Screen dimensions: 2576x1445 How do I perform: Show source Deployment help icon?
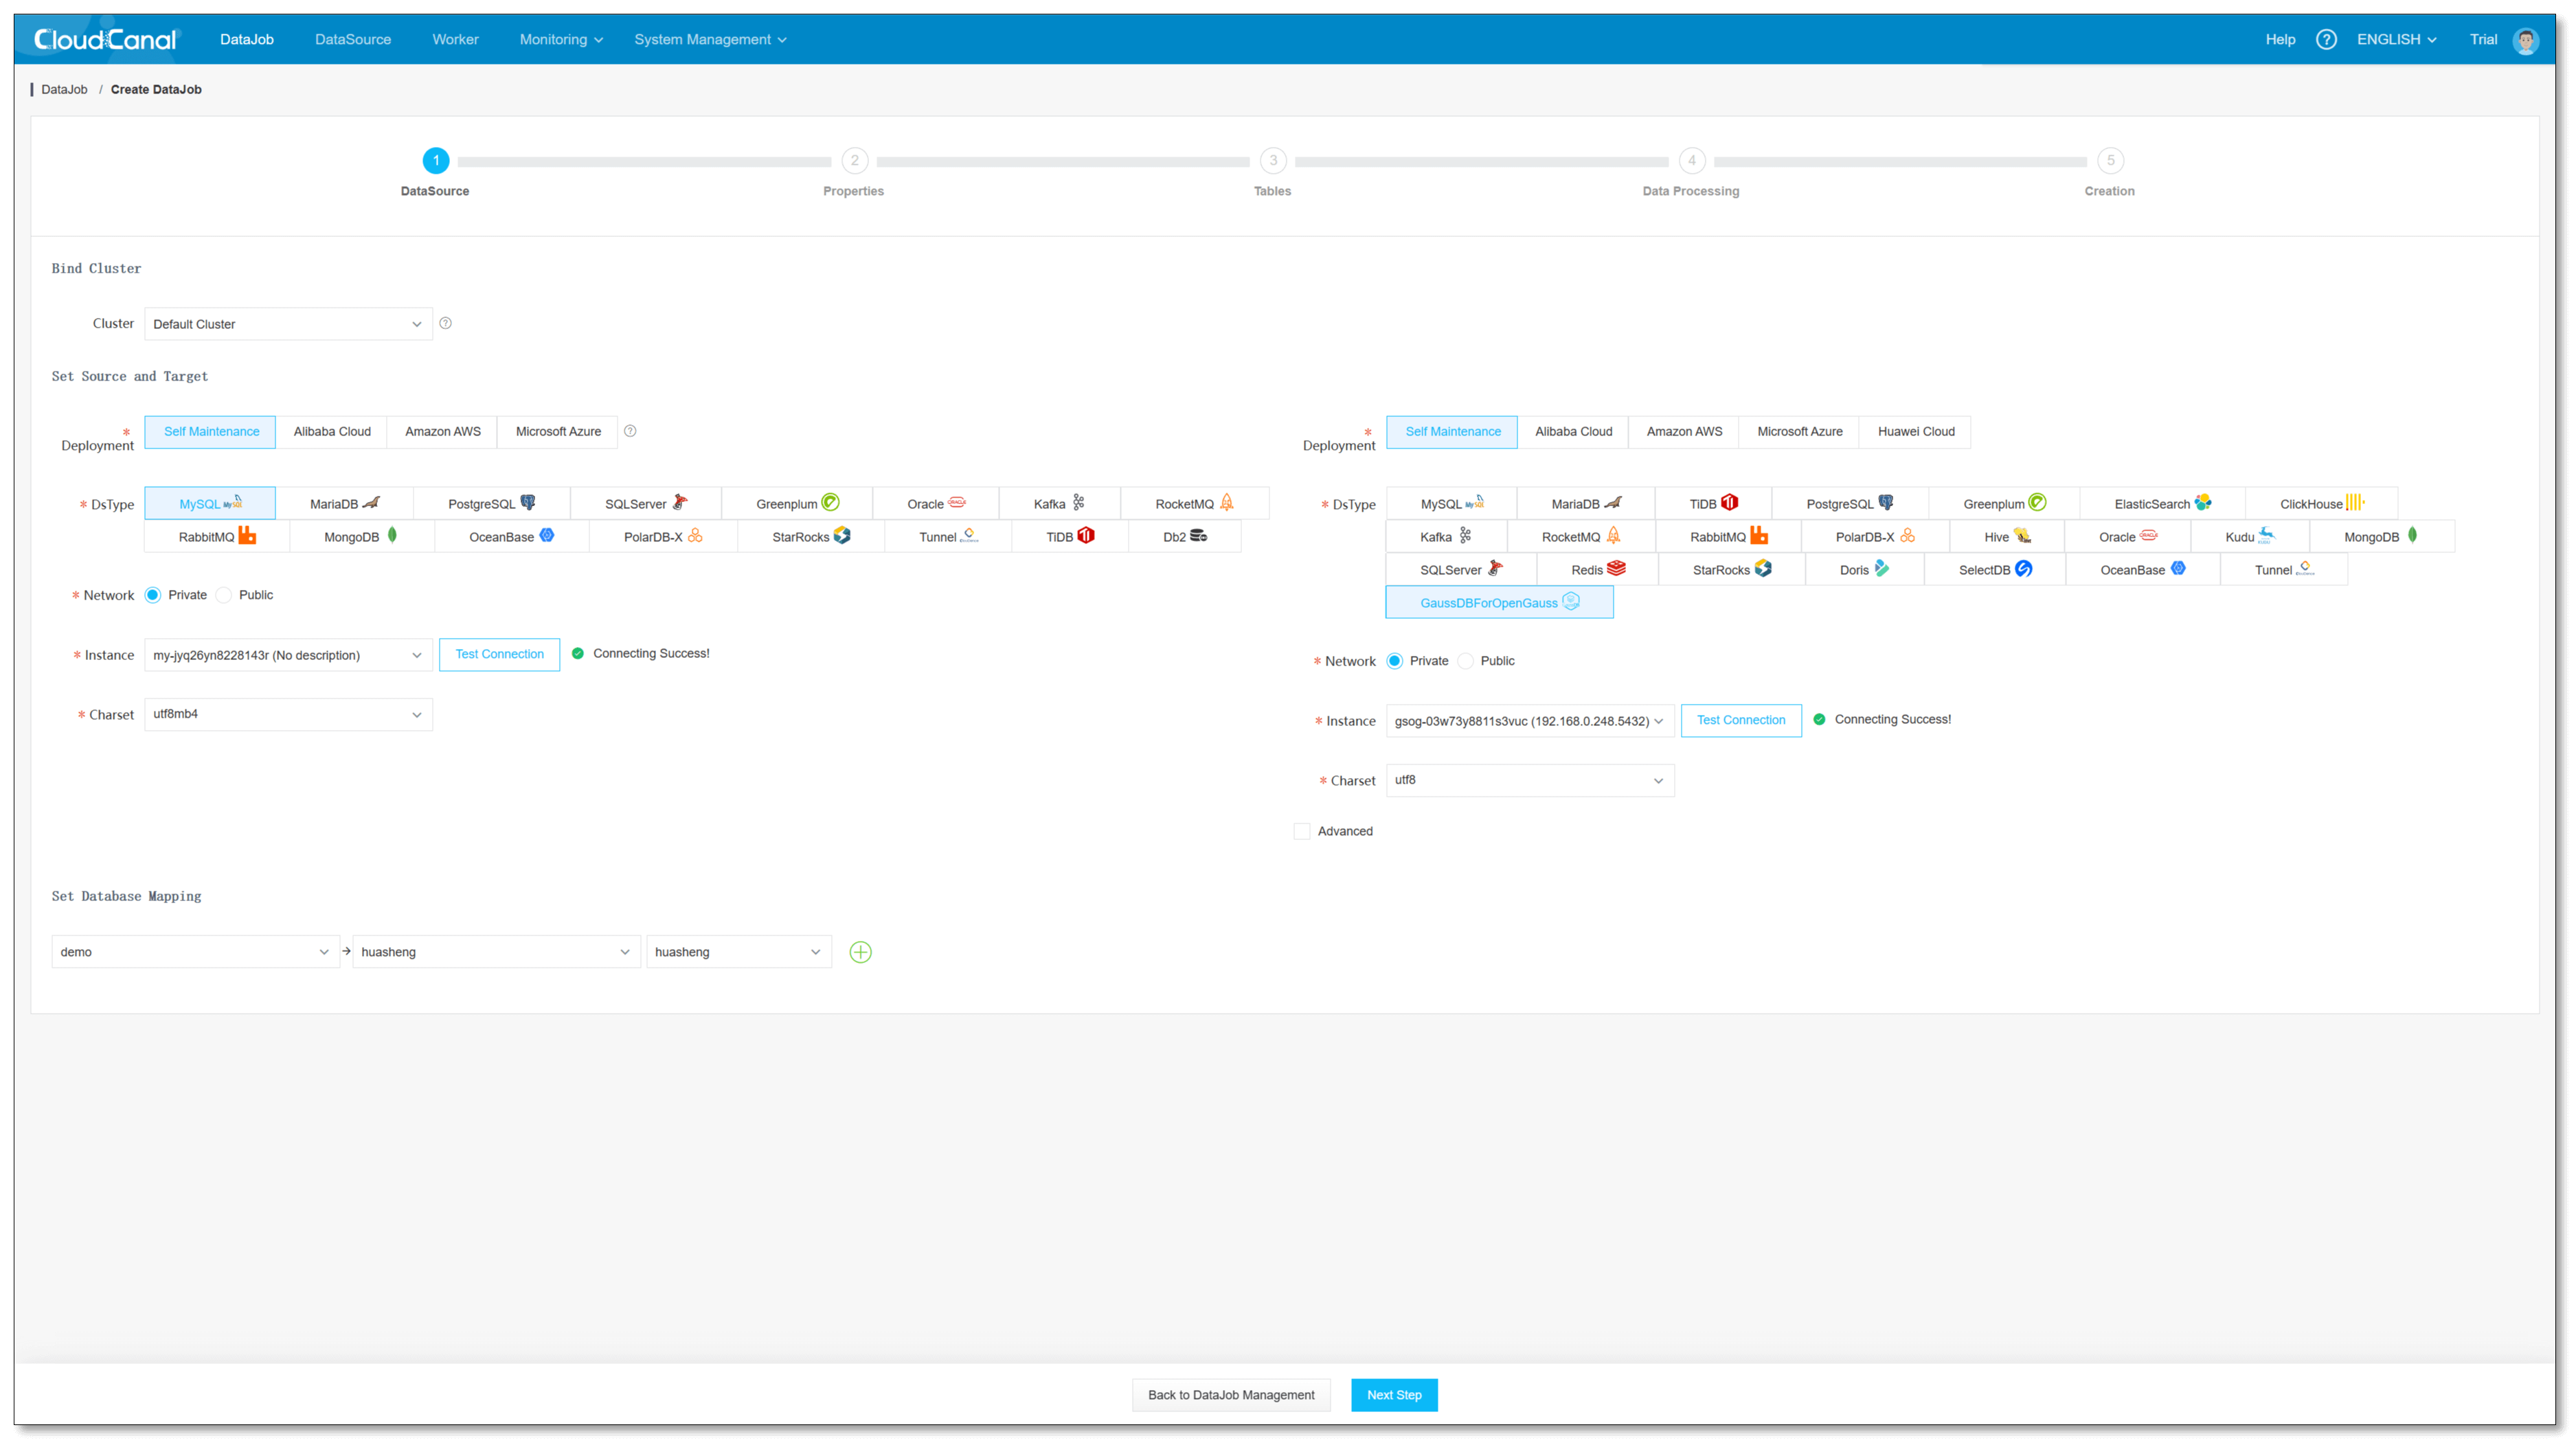(630, 431)
